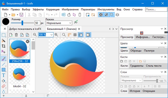Toggle the crossed-out circle toolbar button
The image size is (168, 98).
[106, 15]
